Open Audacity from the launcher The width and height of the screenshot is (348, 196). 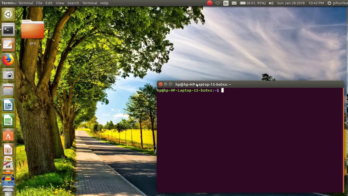click(x=8, y=179)
